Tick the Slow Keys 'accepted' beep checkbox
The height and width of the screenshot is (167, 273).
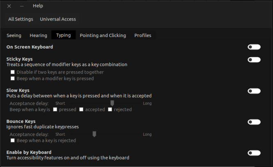[81, 109]
